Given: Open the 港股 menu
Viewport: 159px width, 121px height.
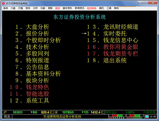Looking at the screenshot, I should tap(50, 8).
